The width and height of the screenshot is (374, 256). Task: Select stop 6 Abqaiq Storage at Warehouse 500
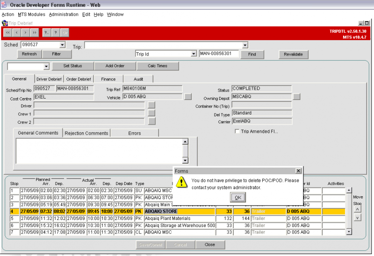(178, 225)
